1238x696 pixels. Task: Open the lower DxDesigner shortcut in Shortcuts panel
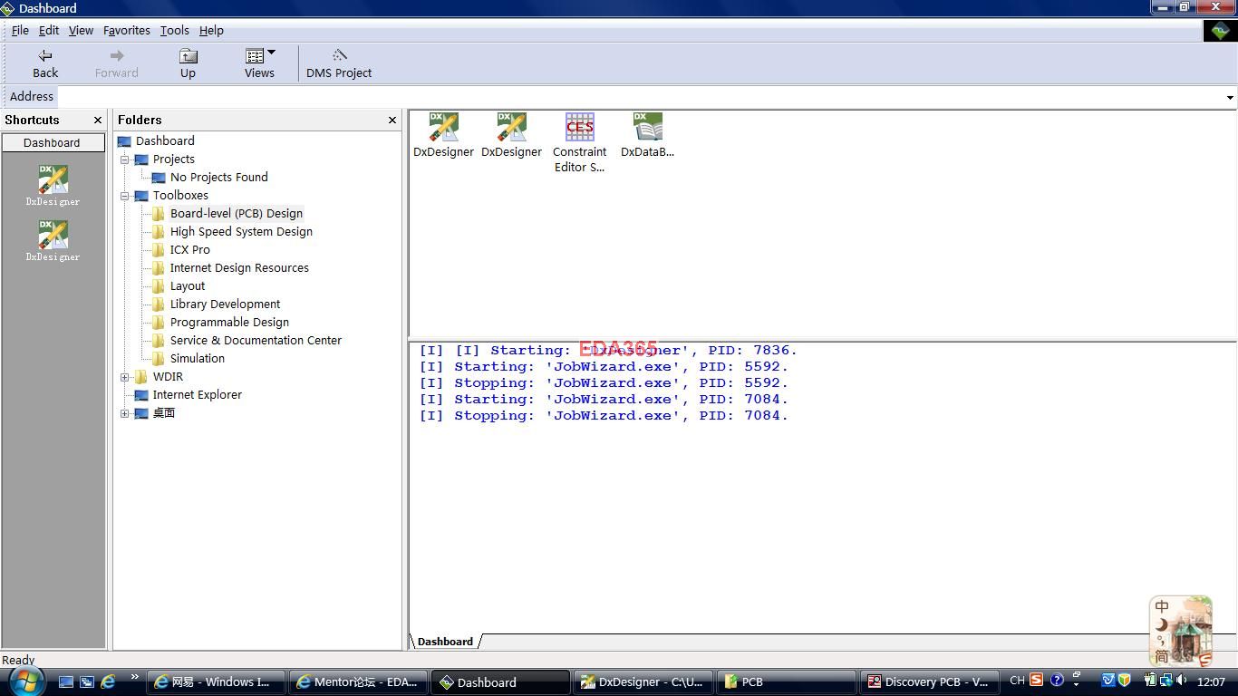[x=53, y=241]
